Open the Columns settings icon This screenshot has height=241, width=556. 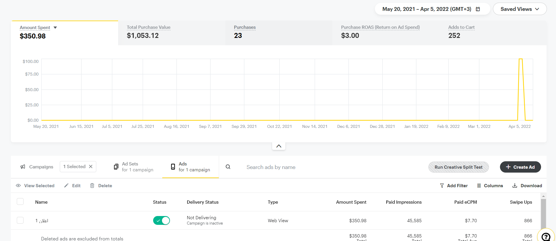(x=479, y=185)
